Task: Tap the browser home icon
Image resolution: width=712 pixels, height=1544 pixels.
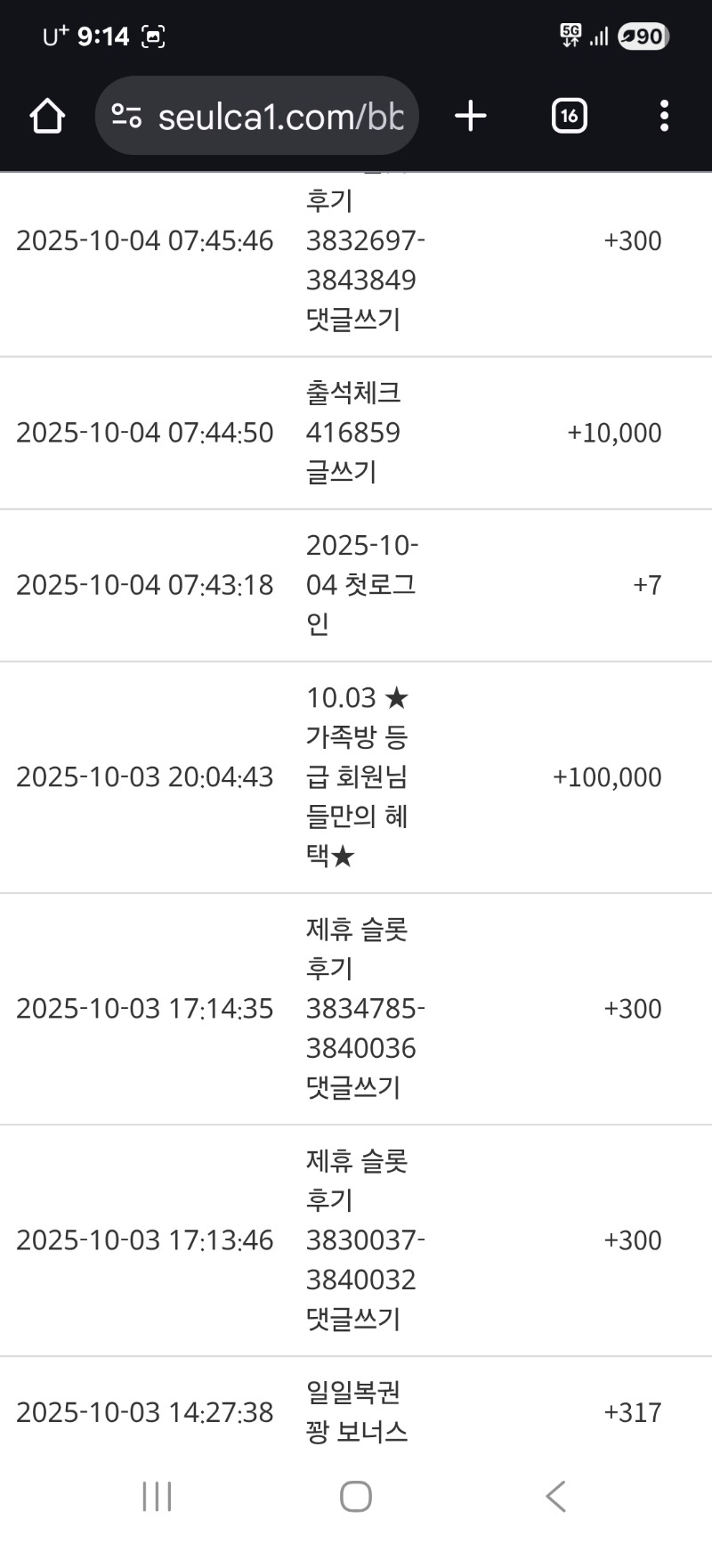Action: 47,116
